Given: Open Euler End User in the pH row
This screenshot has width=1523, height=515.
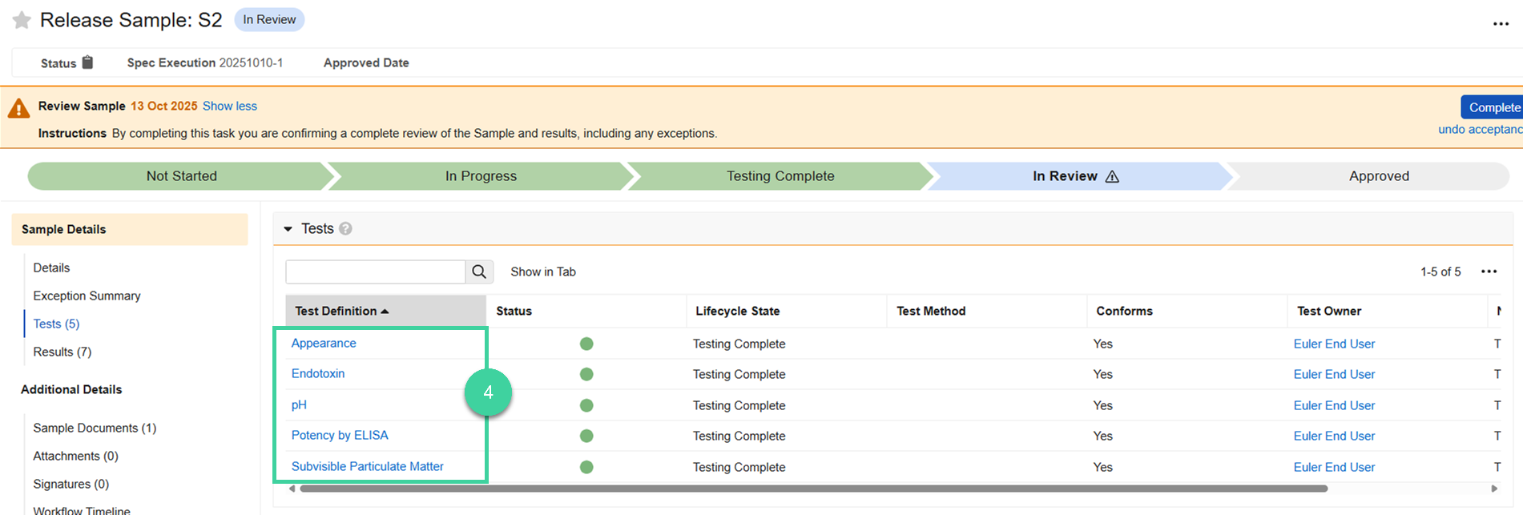Looking at the screenshot, I should (1334, 405).
